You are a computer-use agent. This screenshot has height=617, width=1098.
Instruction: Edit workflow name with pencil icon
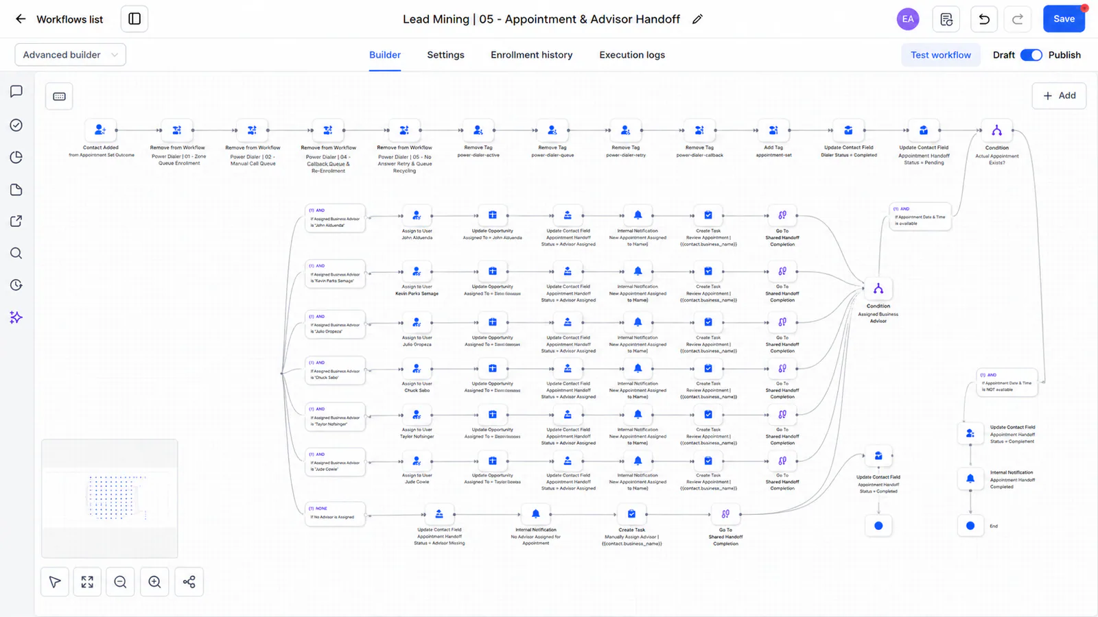pos(697,19)
